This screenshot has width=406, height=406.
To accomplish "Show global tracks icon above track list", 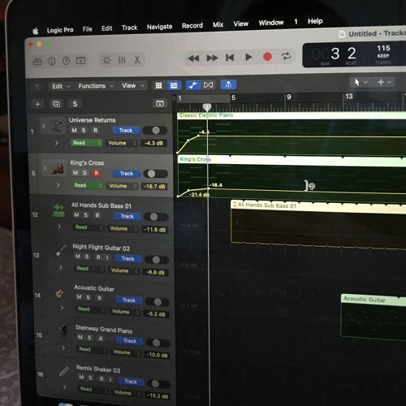I will pos(160,103).
